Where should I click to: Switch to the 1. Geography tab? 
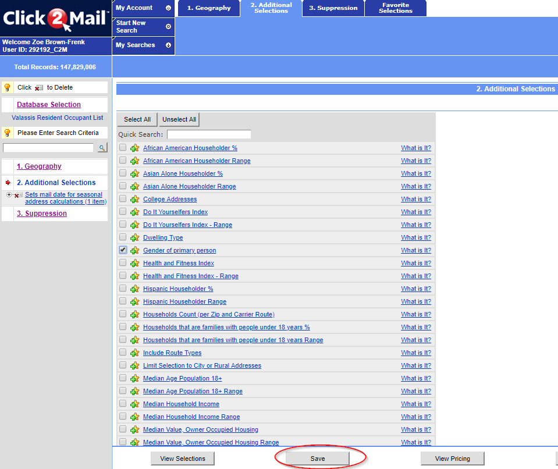[209, 8]
